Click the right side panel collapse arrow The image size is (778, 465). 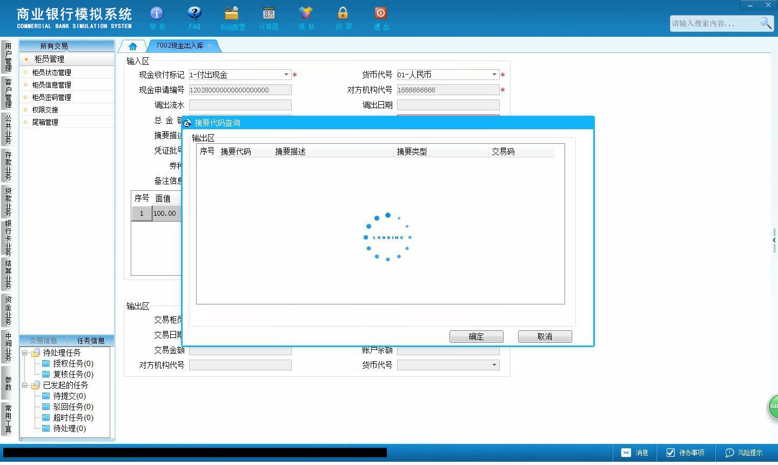click(x=774, y=240)
